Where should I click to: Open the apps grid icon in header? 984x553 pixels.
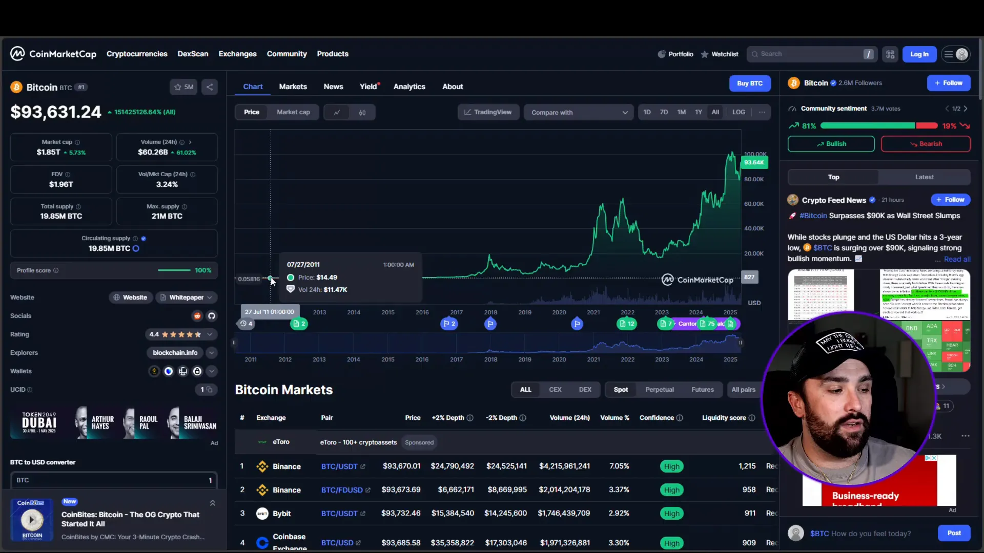pos(890,54)
